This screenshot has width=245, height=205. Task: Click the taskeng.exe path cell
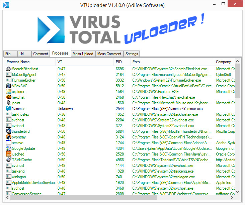coord(163,171)
